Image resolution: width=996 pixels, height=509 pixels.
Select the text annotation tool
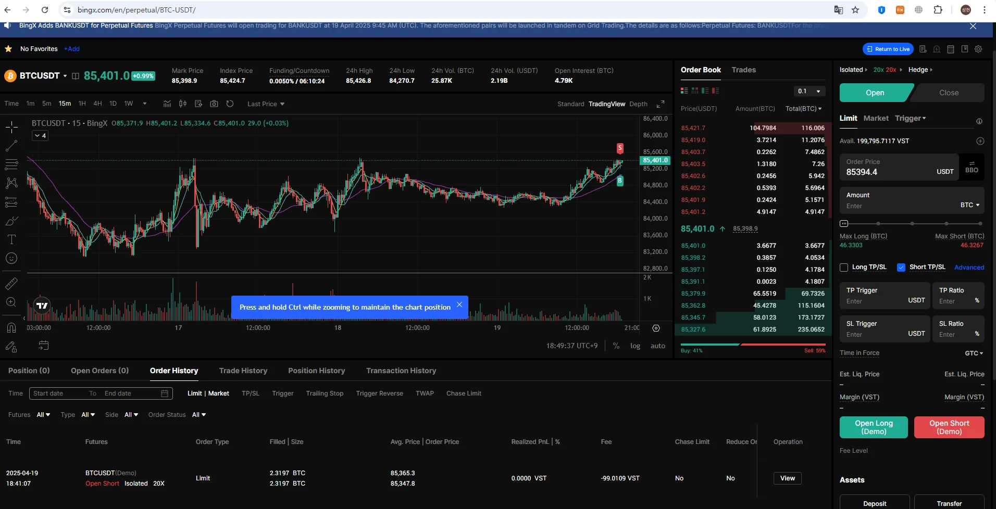tap(11, 239)
